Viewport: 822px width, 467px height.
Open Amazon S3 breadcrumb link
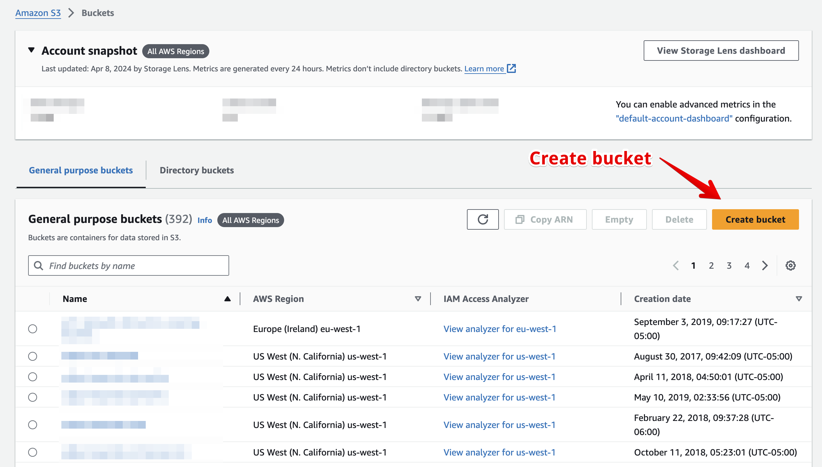click(x=38, y=13)
